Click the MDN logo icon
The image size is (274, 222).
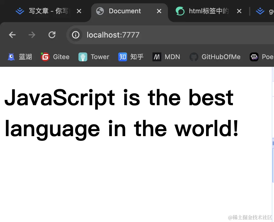[157, 57]
